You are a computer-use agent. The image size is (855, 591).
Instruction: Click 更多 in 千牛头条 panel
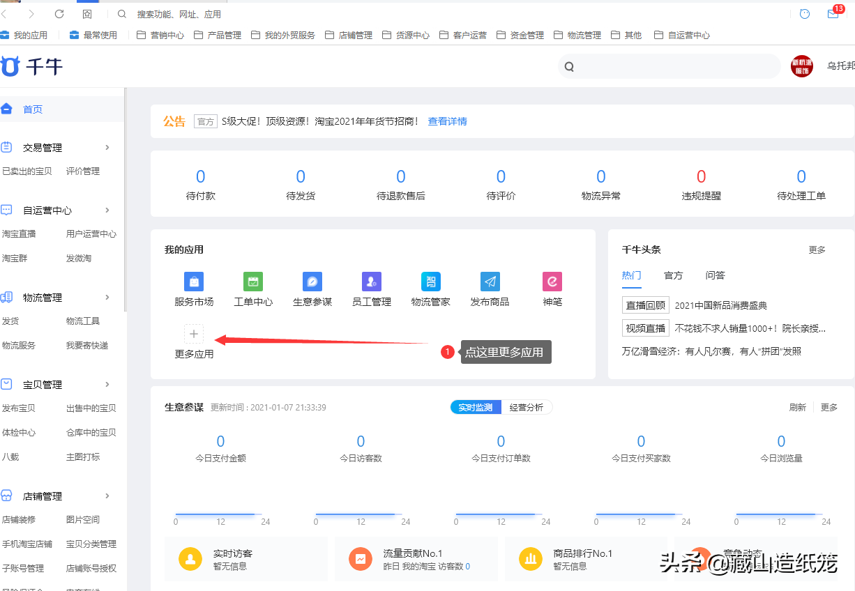pyautogui.click(x=817, y=250)
